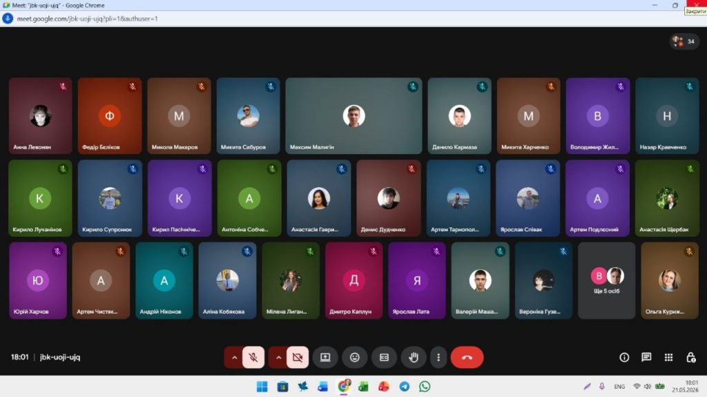Expand audio settings arrow beside microphone
The height and width of the screenshot is (397, 707).
234,358
